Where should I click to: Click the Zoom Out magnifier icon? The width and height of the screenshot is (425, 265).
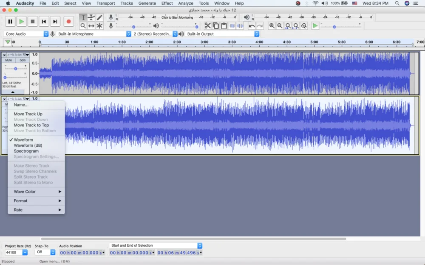point(280,26)
